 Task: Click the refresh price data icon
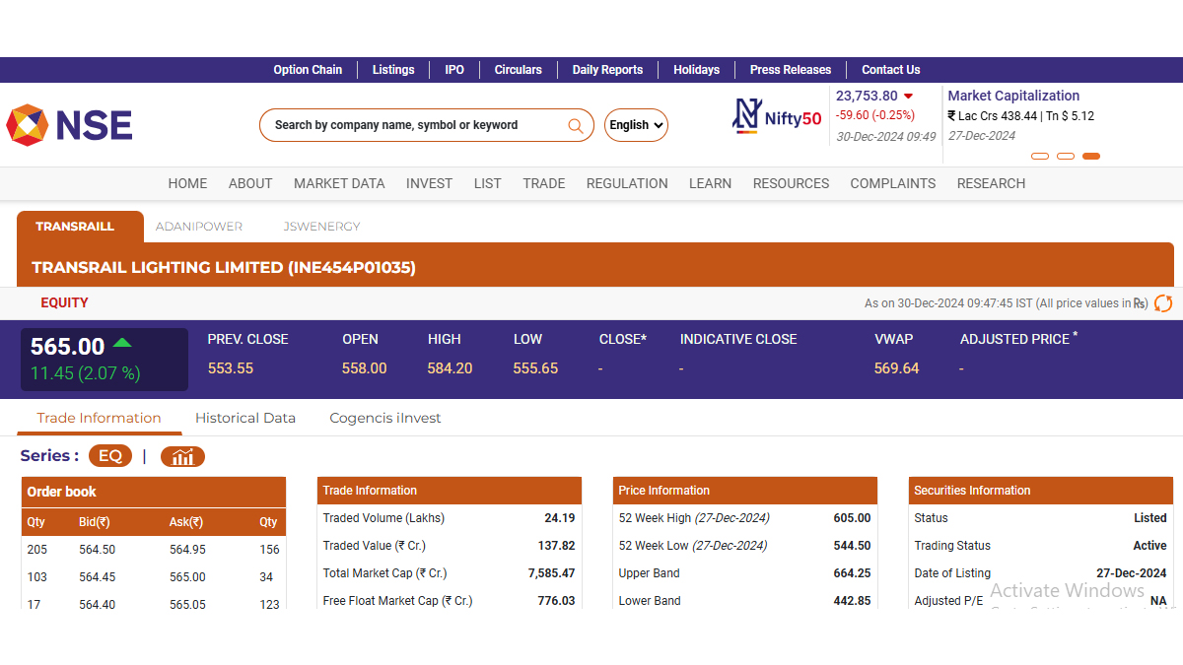1163,303
